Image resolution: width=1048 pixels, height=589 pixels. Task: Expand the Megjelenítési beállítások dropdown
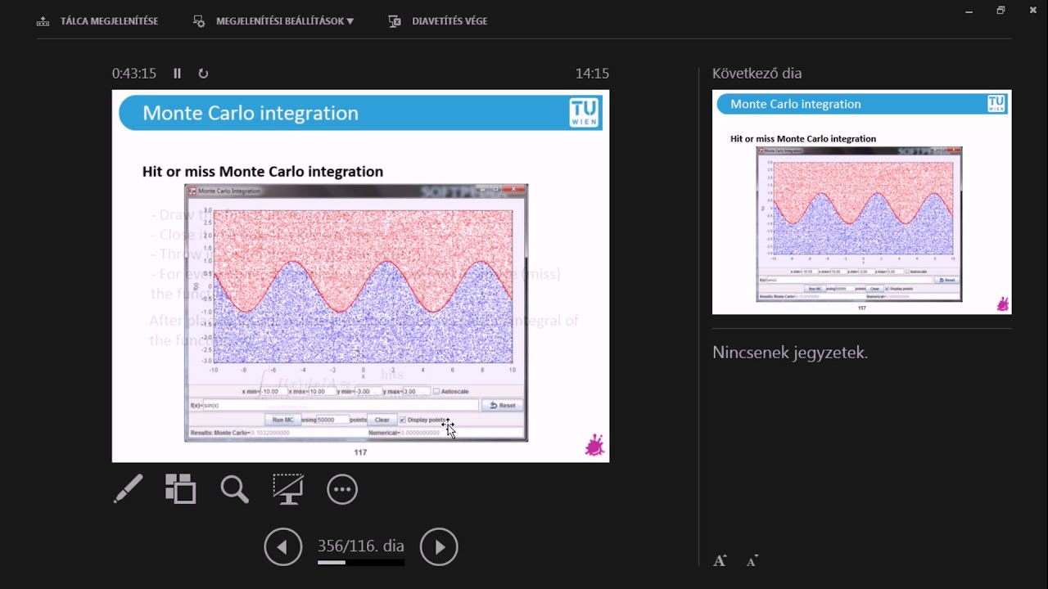pos(274,21)
